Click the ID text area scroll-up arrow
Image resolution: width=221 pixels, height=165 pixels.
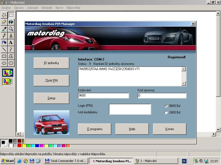[183, 69]
